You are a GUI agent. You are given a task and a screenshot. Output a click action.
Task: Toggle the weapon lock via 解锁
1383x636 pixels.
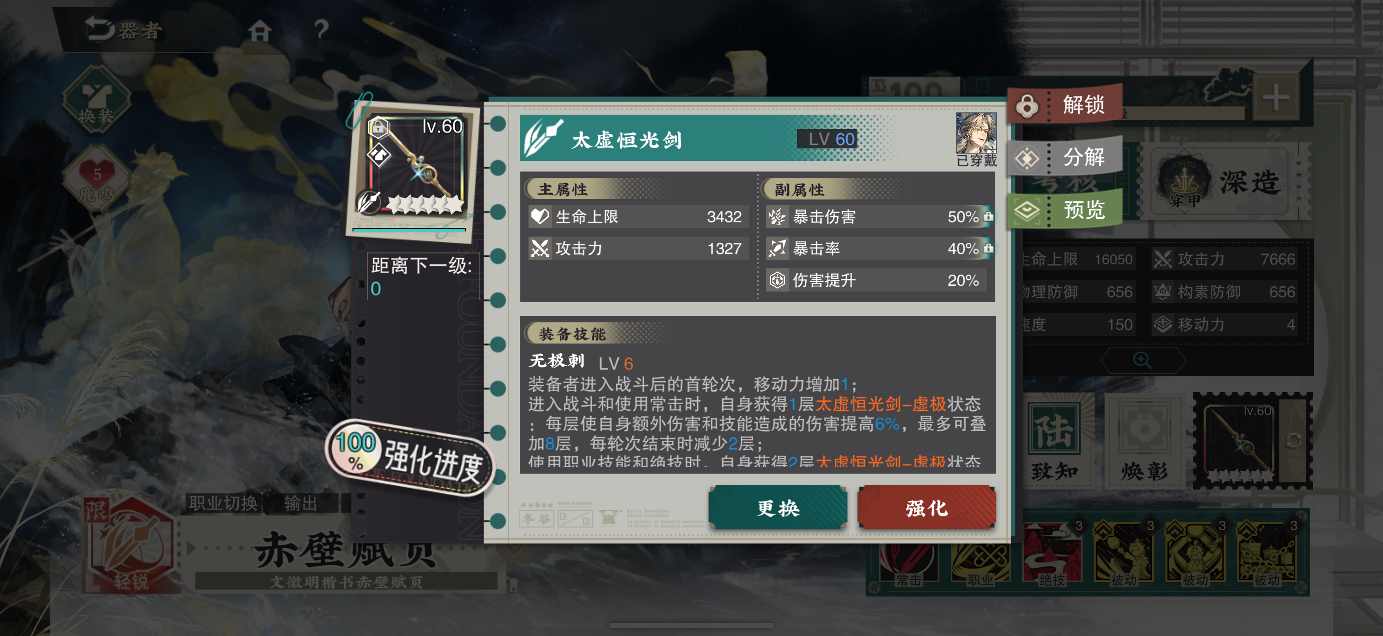click(x=1064, y=104)
